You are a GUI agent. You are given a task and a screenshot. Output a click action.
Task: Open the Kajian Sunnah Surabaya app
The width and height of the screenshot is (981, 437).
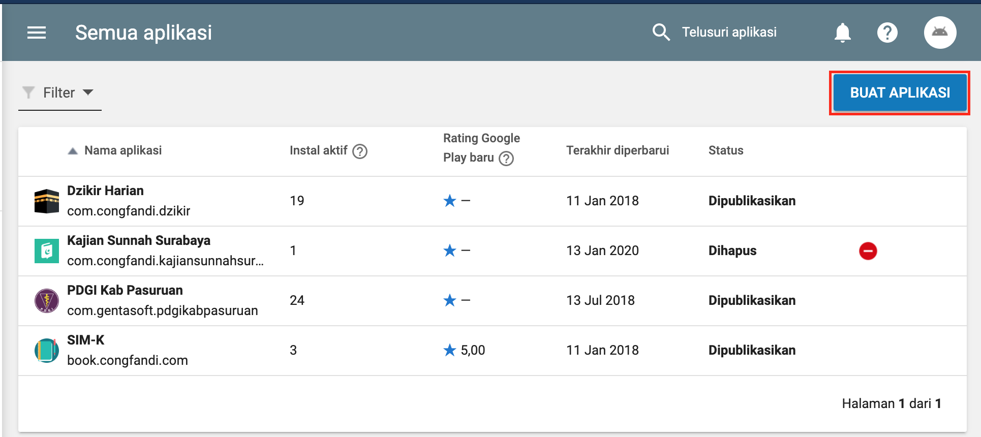[x=139, y=240]
